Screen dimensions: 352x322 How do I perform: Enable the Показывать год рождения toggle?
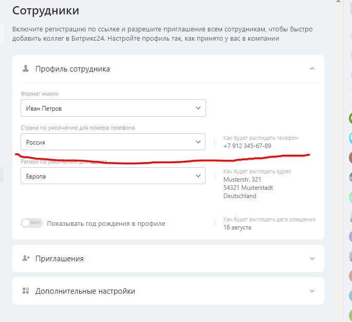coord(32,223)
